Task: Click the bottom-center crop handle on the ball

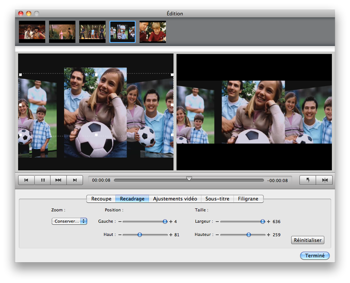Action: coord(96,135)
